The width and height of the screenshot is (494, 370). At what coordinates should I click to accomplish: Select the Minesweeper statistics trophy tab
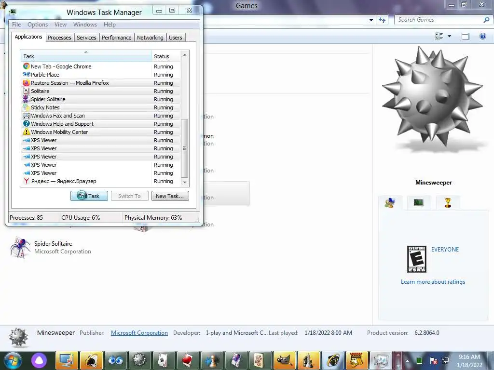click(x=448, y=203)
